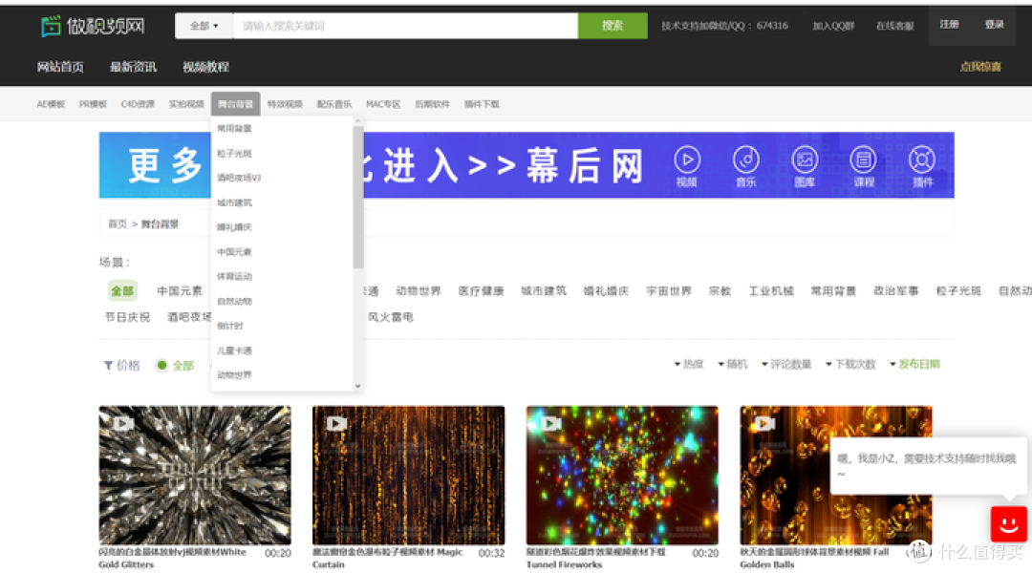Viewport: 1032px width, 573px height.
Task: Sort results by 随机
Action: point(733,364)
